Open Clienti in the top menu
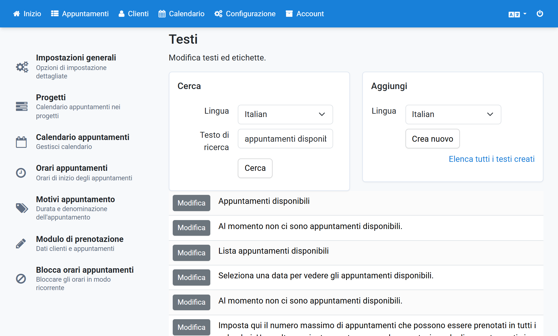The width and height of the screenshot is (558, 336). click(x=133, y=14)
